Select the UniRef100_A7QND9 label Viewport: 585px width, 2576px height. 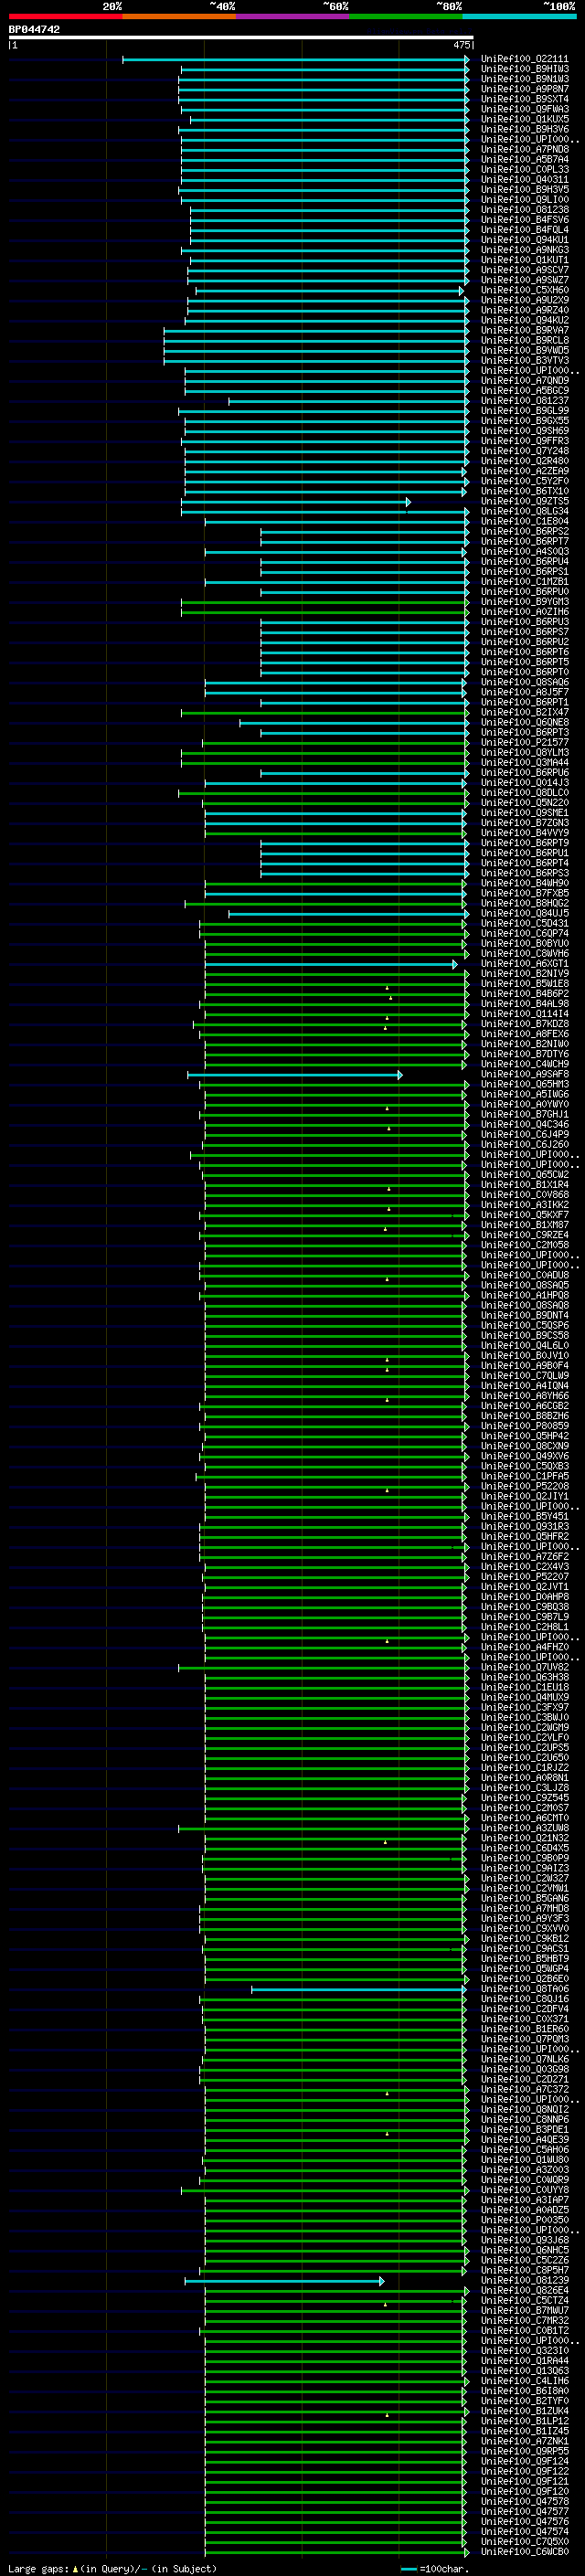pyautogui.click(x=524, y=381)
